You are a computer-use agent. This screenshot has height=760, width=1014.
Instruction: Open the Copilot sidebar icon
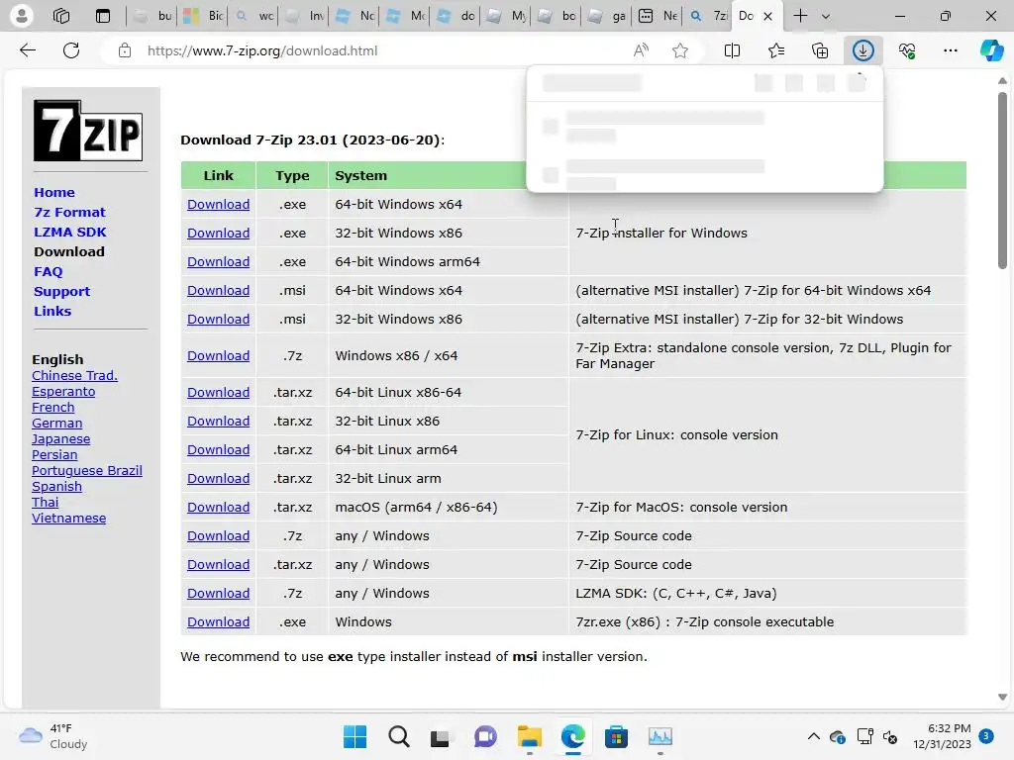[991, 50]
